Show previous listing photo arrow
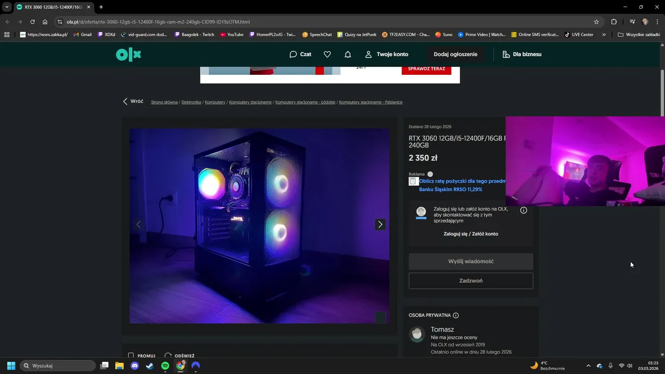This screenshot has height=374, width=665. tap(138, 224)
